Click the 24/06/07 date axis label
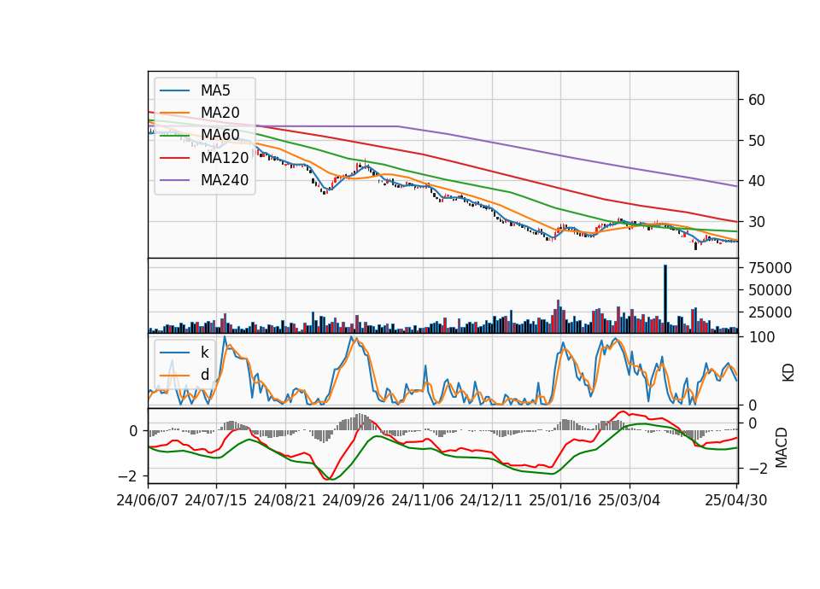 pos(148,500)
